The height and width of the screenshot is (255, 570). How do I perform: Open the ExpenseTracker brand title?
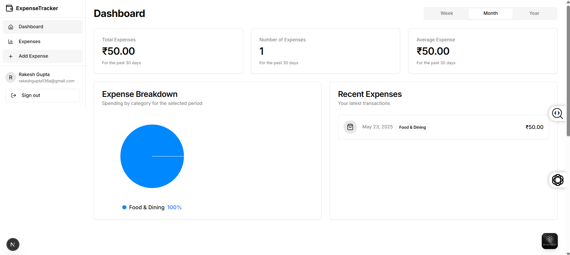coord(37,8)
